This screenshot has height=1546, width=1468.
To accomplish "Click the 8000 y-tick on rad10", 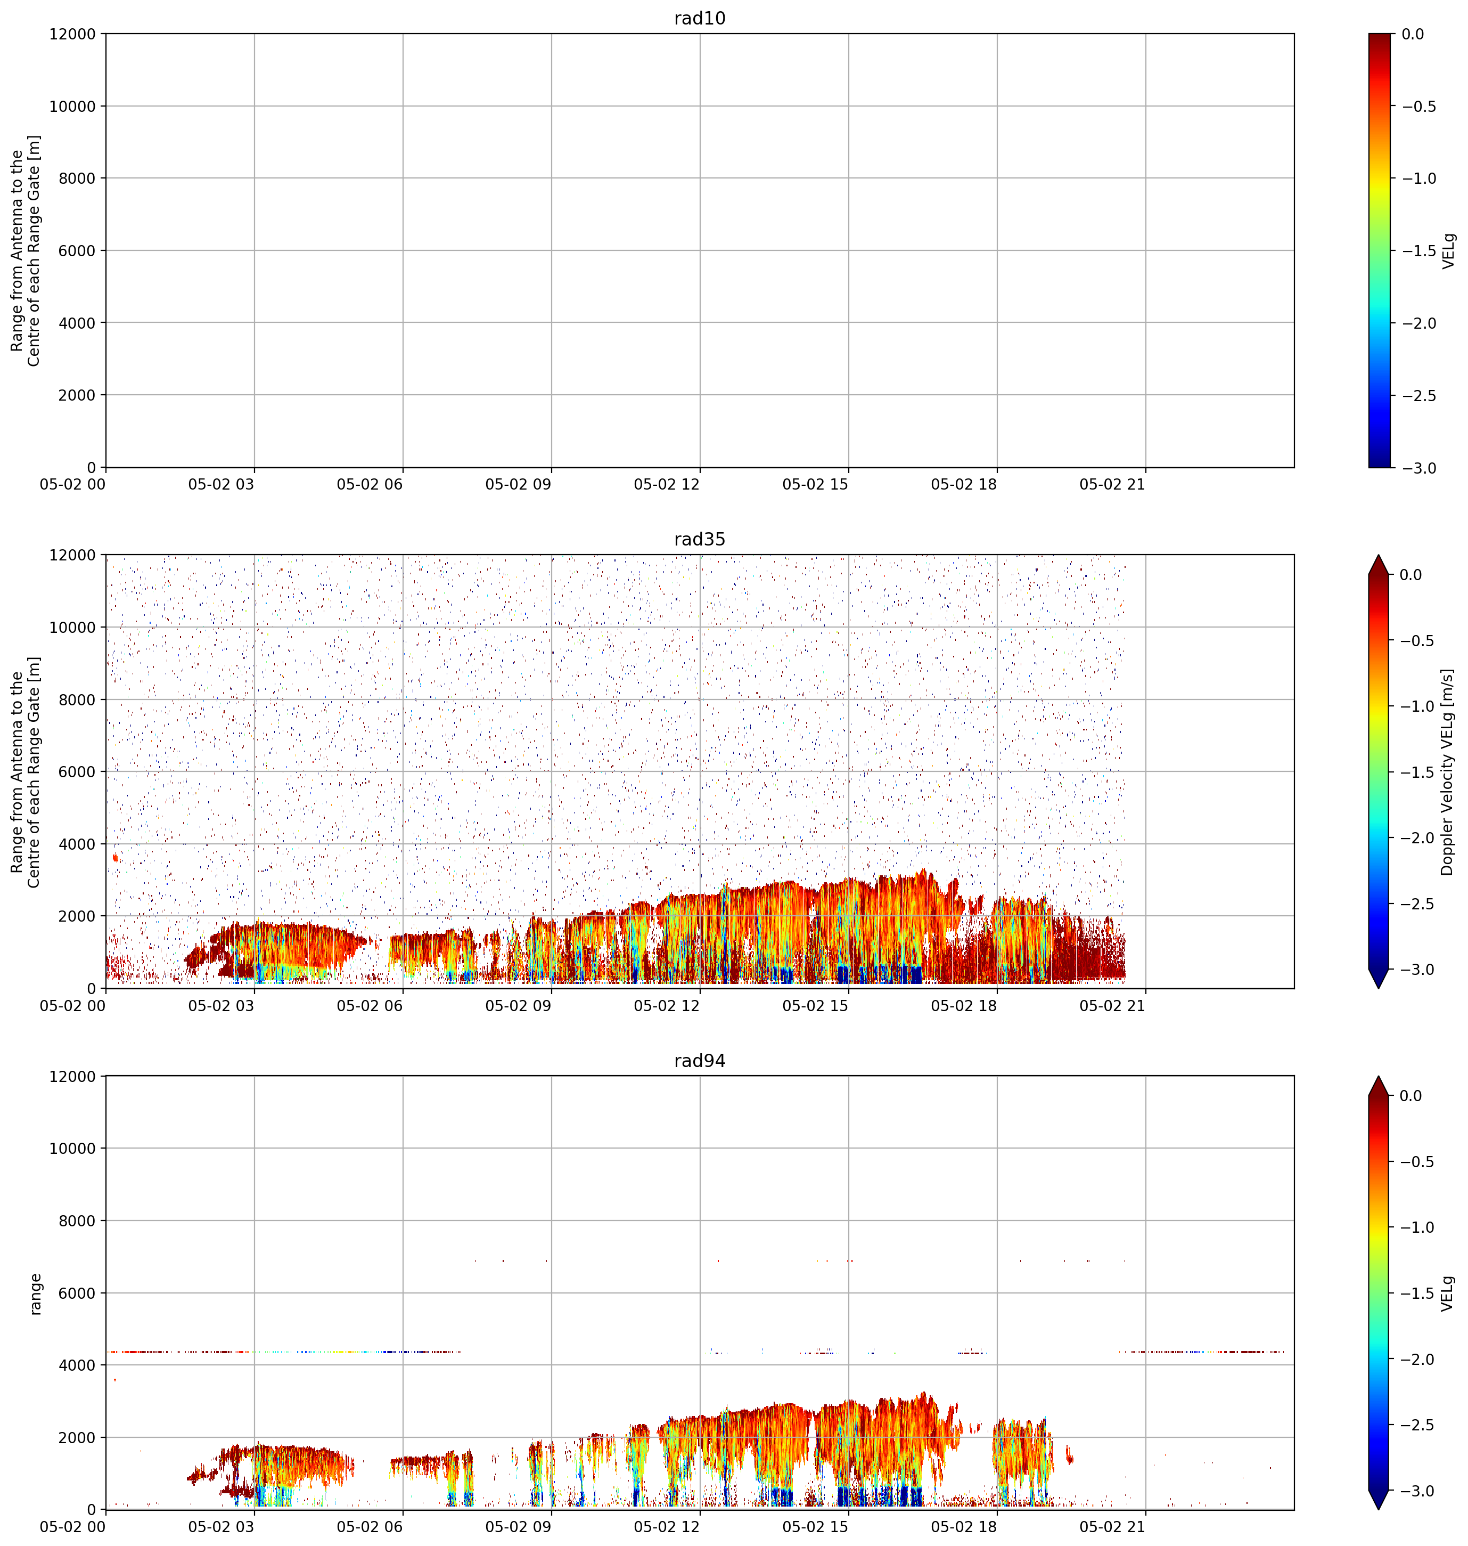I will click(x=77, y=178).
